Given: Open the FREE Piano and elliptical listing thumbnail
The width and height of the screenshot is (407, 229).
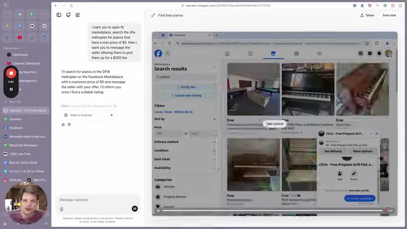Looking at the screenshot, I should coord(308,89).
